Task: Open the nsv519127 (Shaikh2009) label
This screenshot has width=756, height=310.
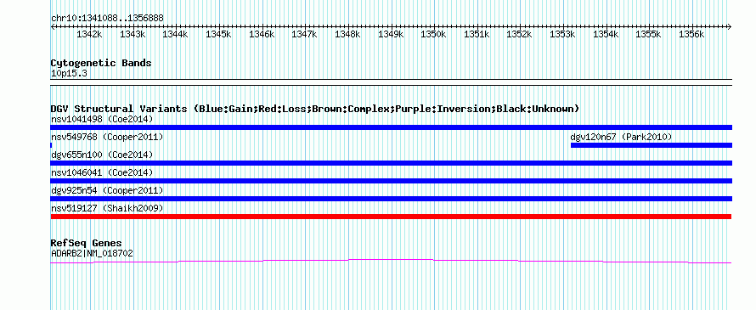Action: 107,208
